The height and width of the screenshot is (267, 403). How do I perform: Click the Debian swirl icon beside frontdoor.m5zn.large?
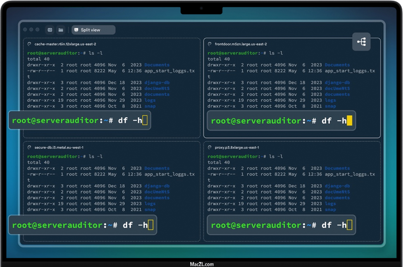pyautogui.click(x=210, y=44)
